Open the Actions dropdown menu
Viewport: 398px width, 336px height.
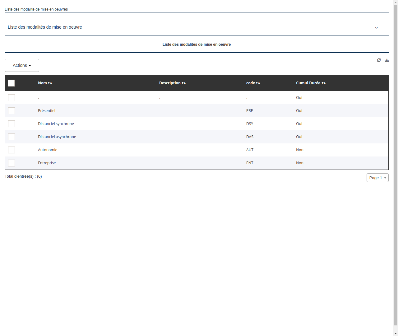pos(22,65)
